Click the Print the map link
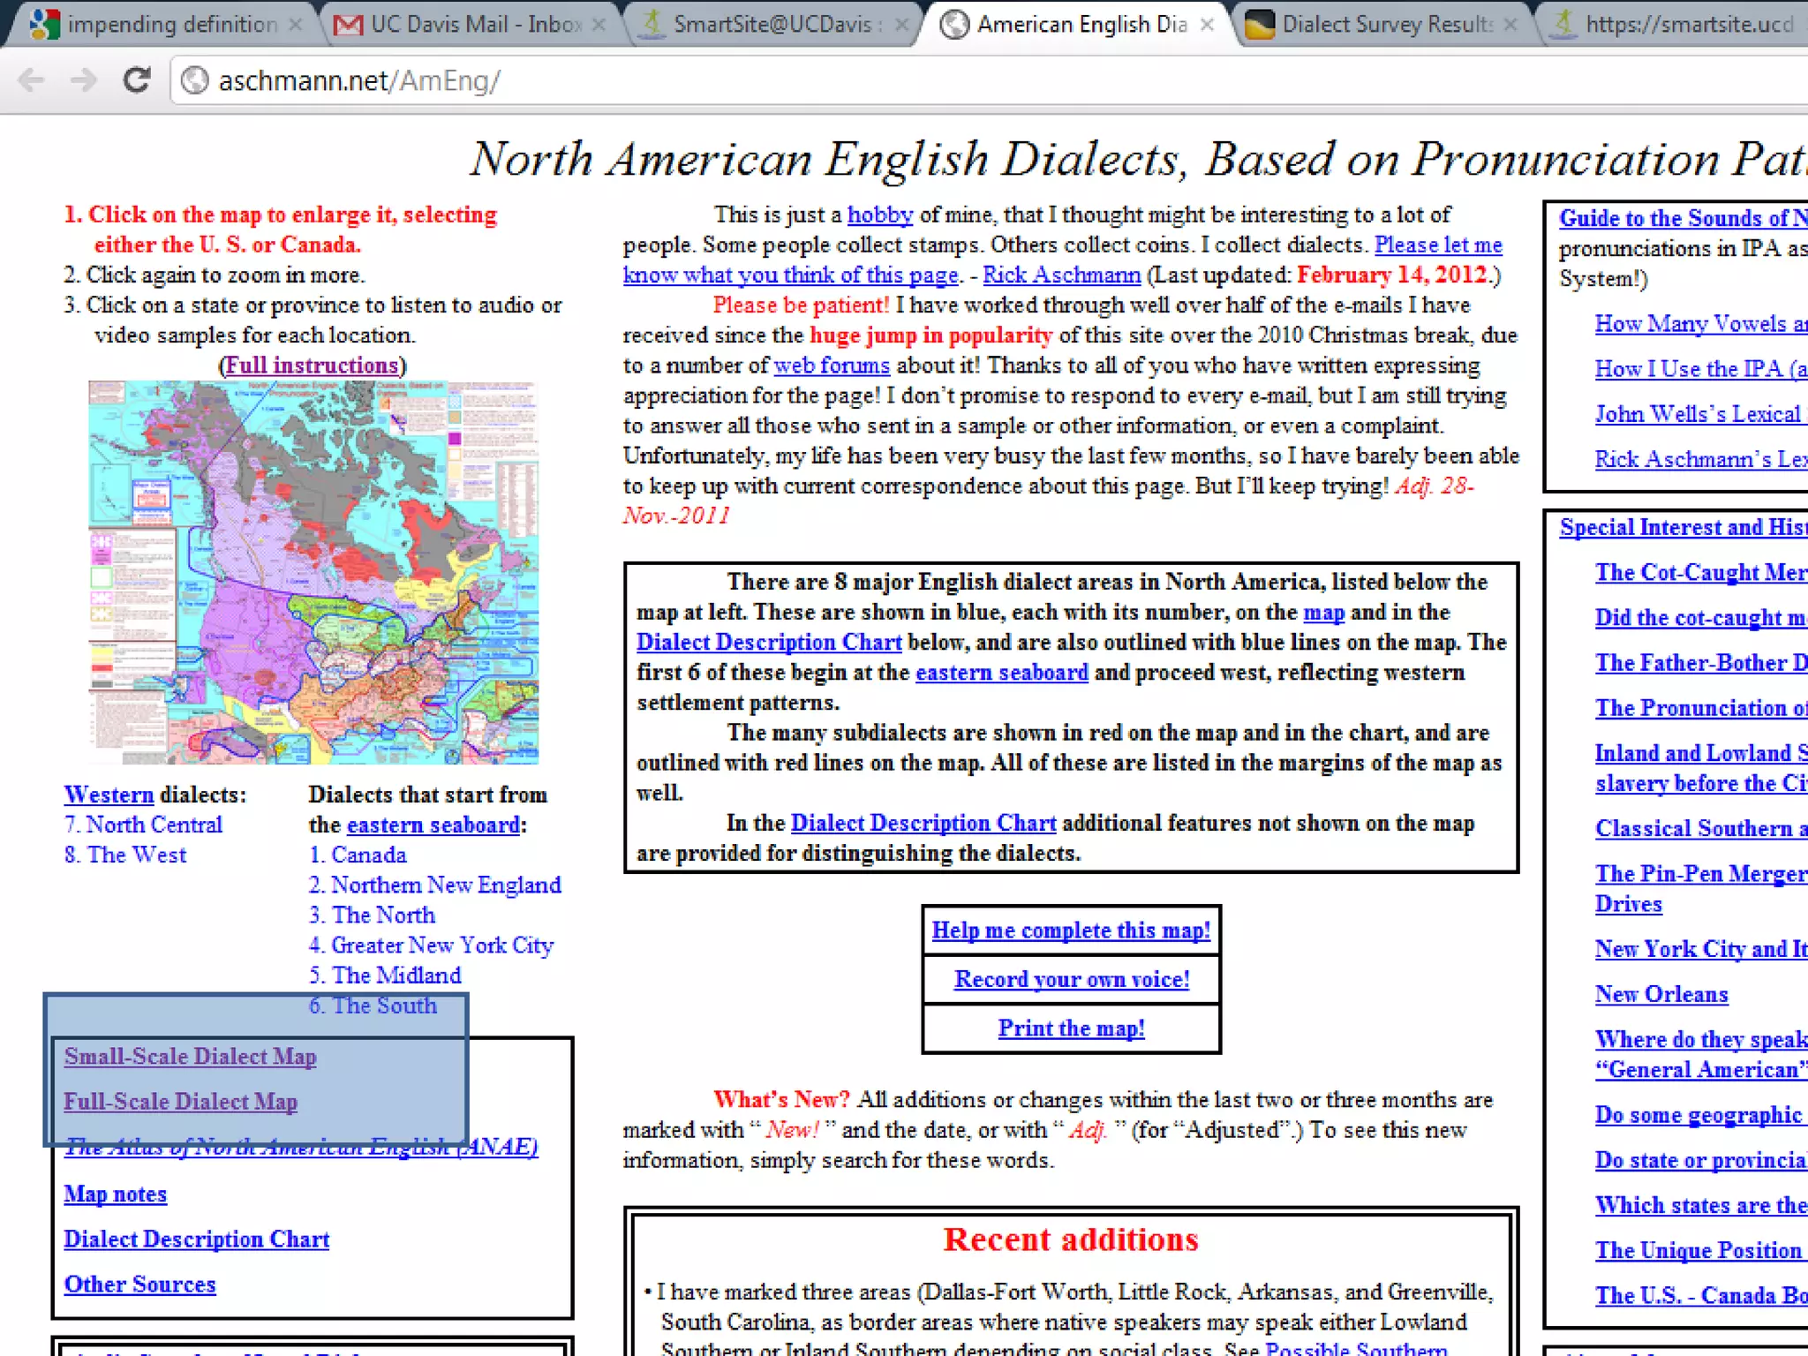The image size is (1808, 1356). point(1071,1028)
